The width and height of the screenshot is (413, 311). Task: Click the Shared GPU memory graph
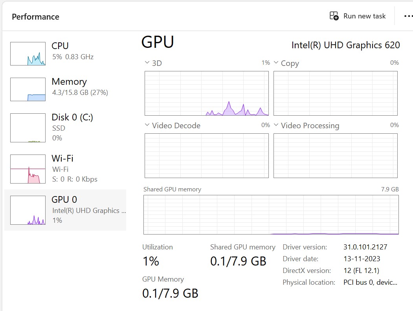tap(271, 215)
